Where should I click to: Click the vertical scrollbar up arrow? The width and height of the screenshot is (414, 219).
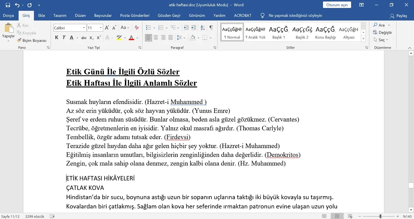(x=411, y=53)
